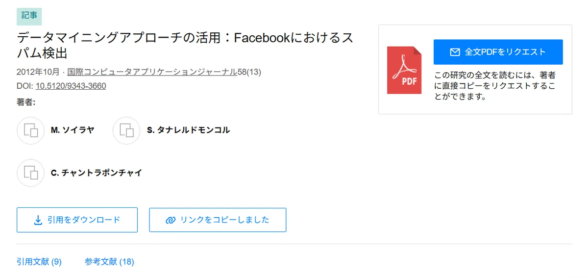
Task: Click the article title about Facebook spam
Action: point(185,45)
